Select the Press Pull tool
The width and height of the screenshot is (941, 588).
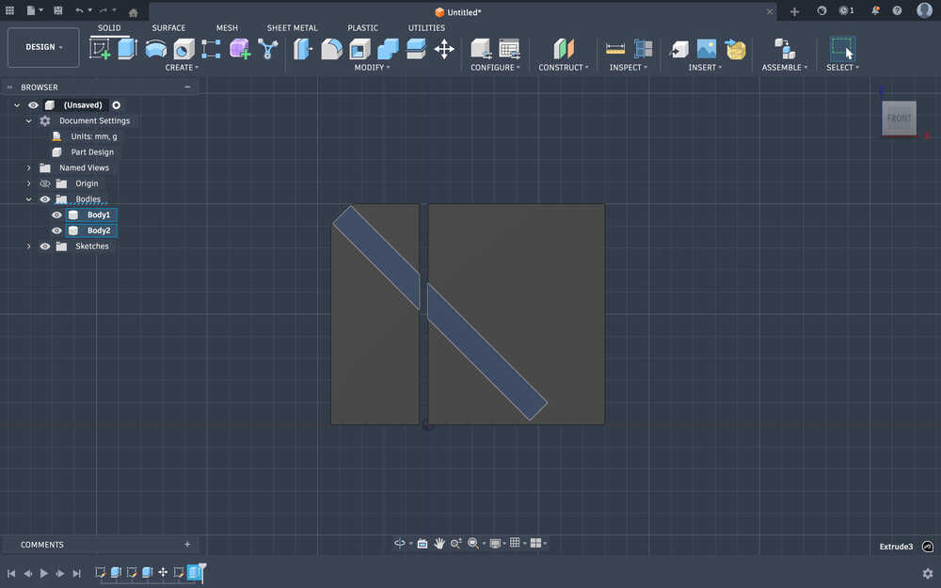302,49
